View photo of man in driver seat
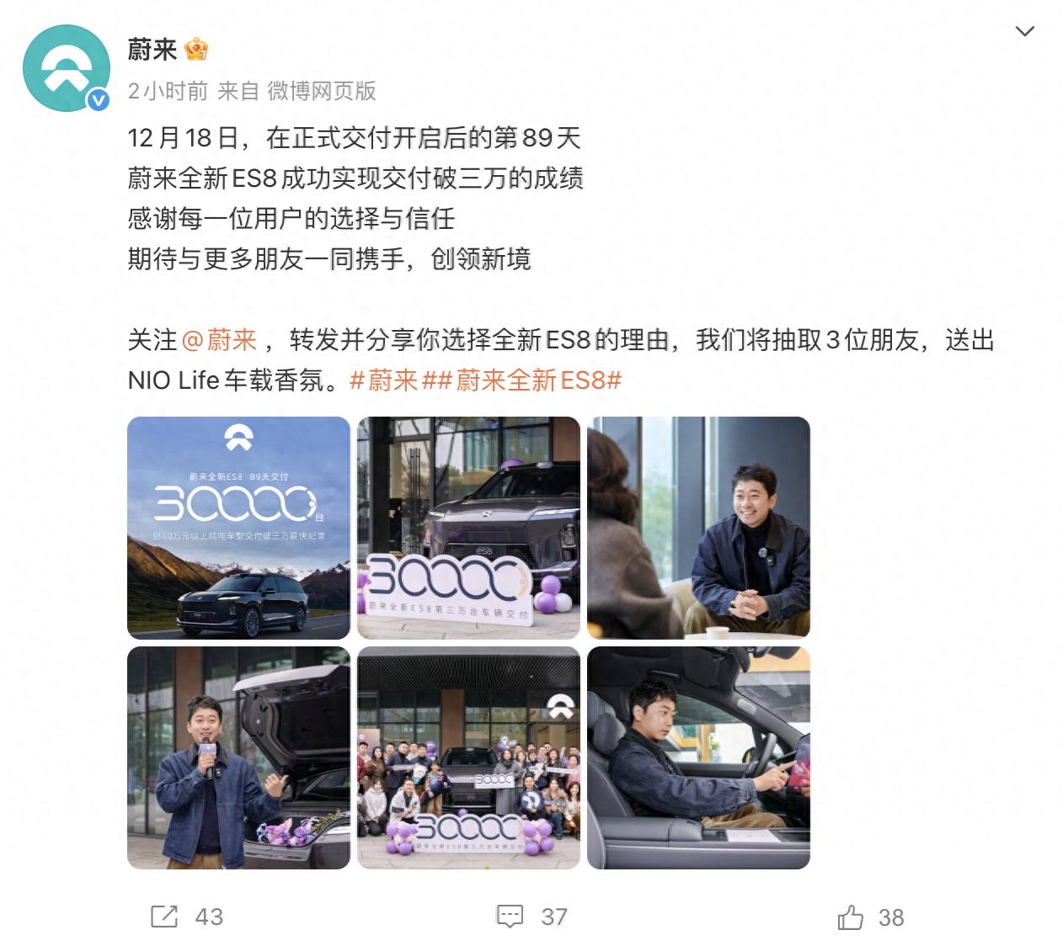Screen dimensions: 1063x946 tap(698, 757)
